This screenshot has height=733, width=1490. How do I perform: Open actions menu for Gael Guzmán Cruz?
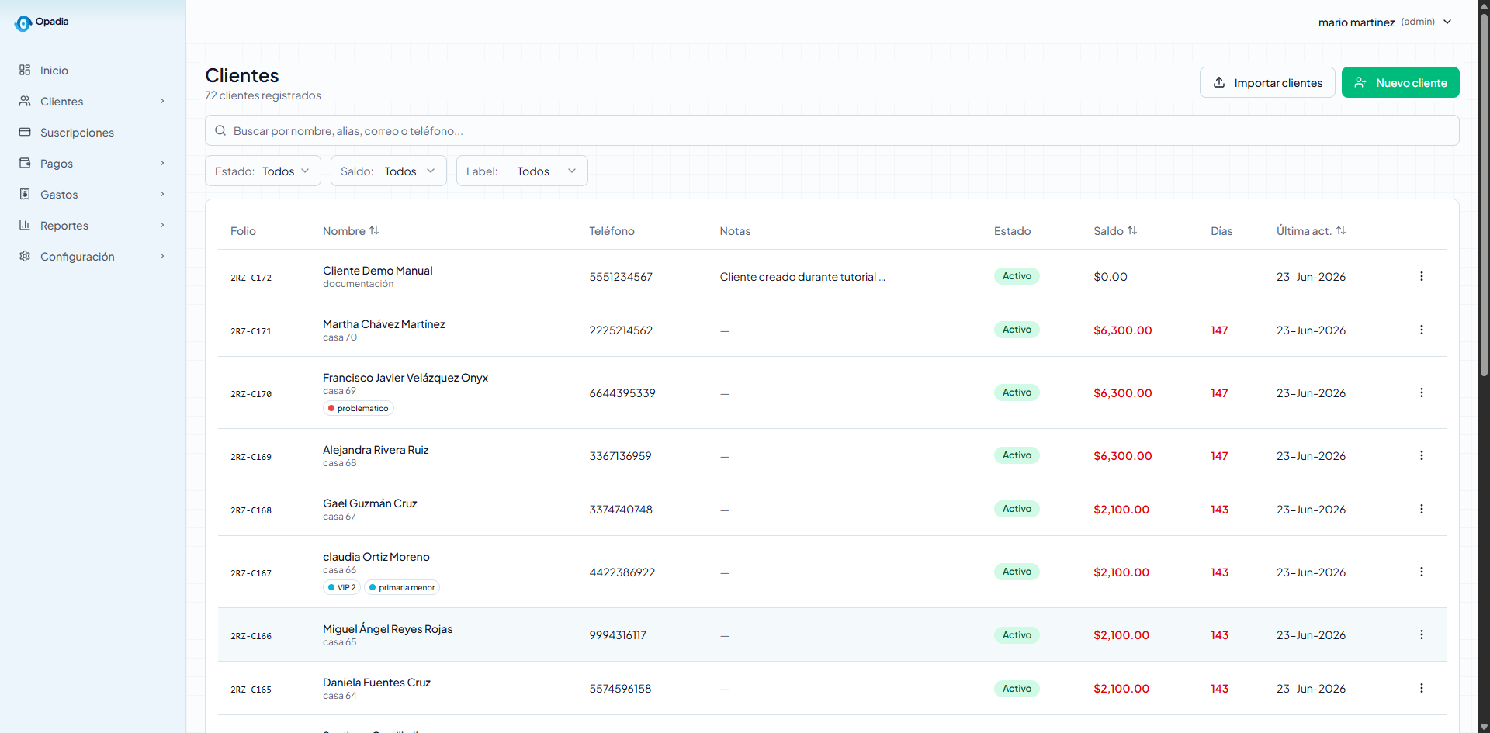tap(1422, 509)
